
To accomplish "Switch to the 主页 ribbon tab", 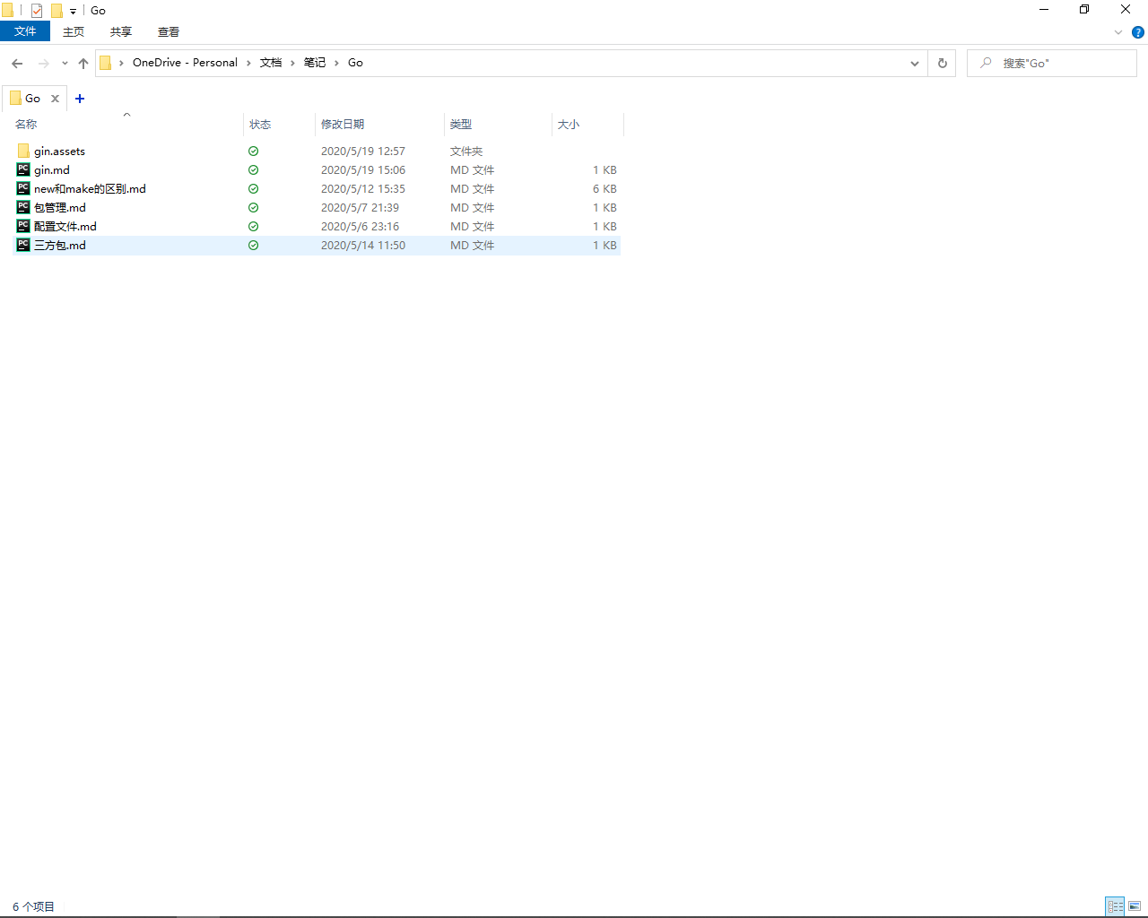I will 74,31.
